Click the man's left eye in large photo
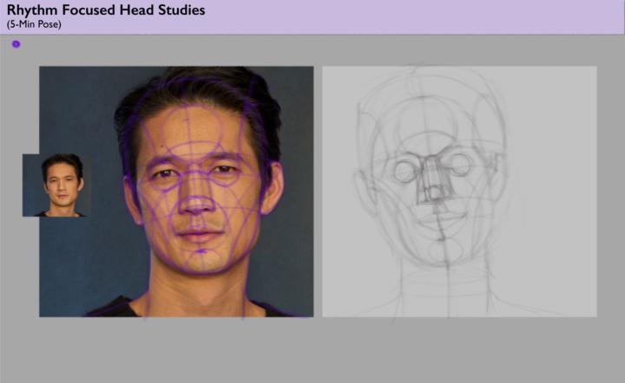 (225, 170)
